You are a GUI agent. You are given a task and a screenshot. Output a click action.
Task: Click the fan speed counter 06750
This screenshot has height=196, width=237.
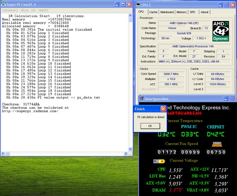coord(216,152)
